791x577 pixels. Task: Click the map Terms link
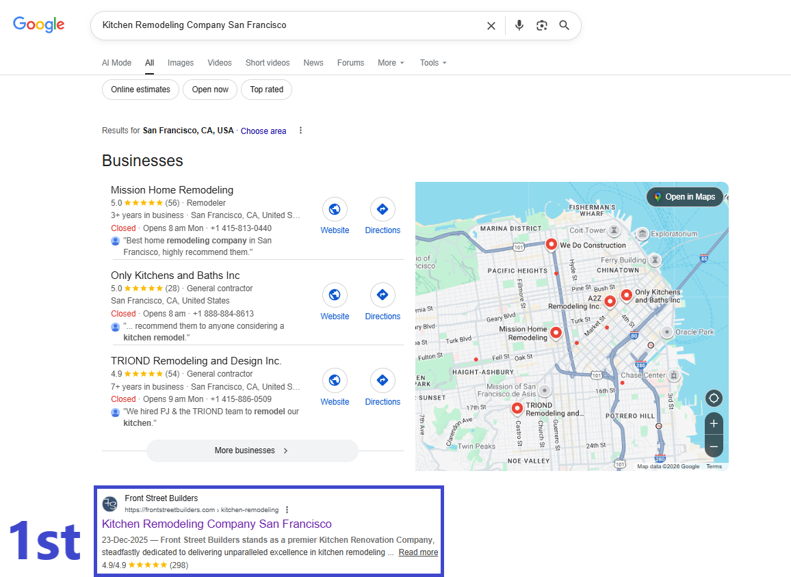714,467
